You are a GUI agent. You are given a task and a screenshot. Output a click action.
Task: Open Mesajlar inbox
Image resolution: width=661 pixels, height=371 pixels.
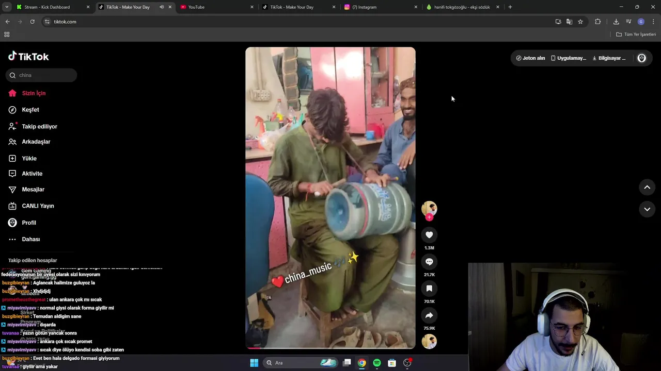pyautogui.click(x=33, y=190)
